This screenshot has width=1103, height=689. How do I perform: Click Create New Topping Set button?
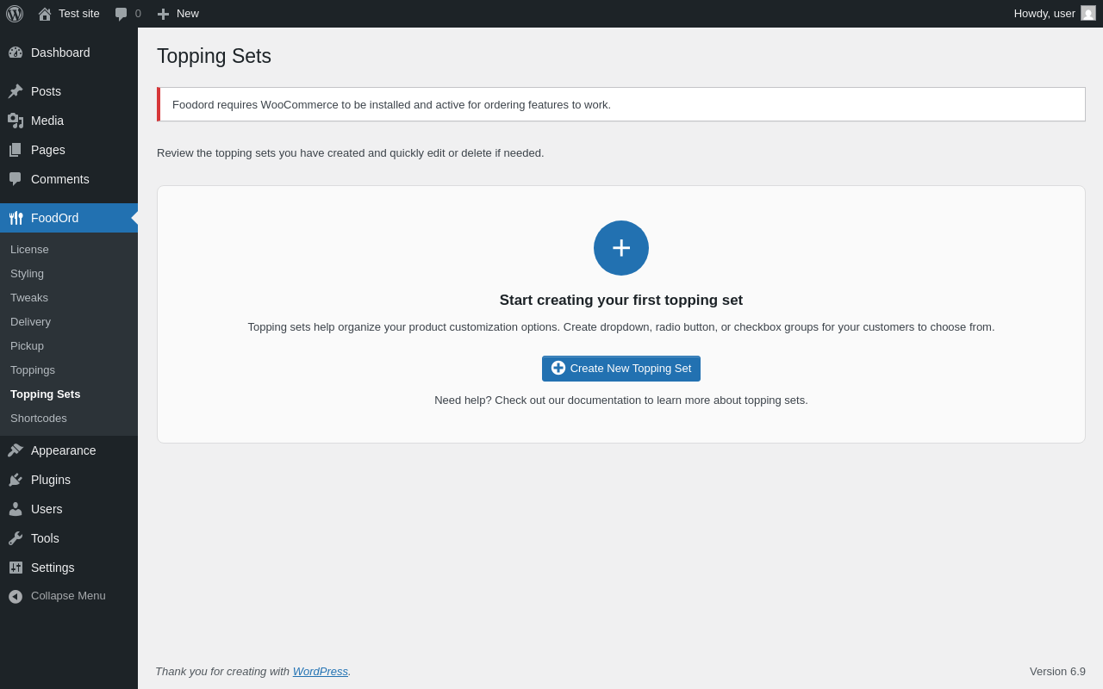[x=620, y=369]
